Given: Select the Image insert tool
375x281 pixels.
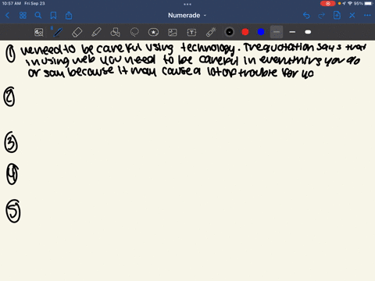Looking at the screenshot, I should tap(173, 32).
